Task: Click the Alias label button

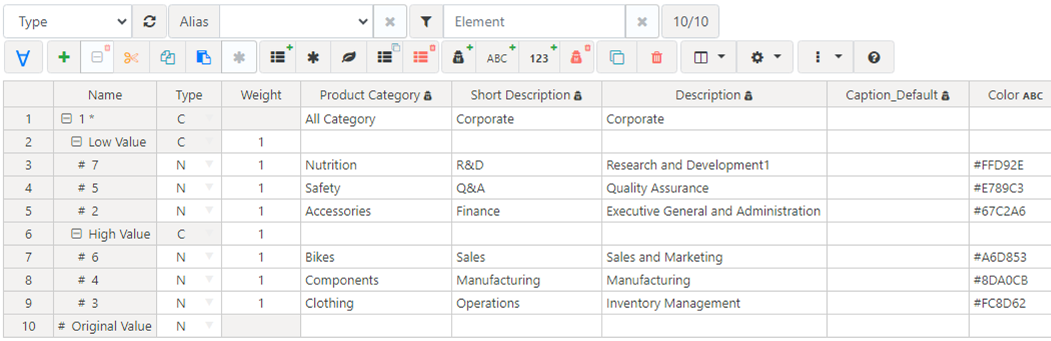Action: (193, 21)
